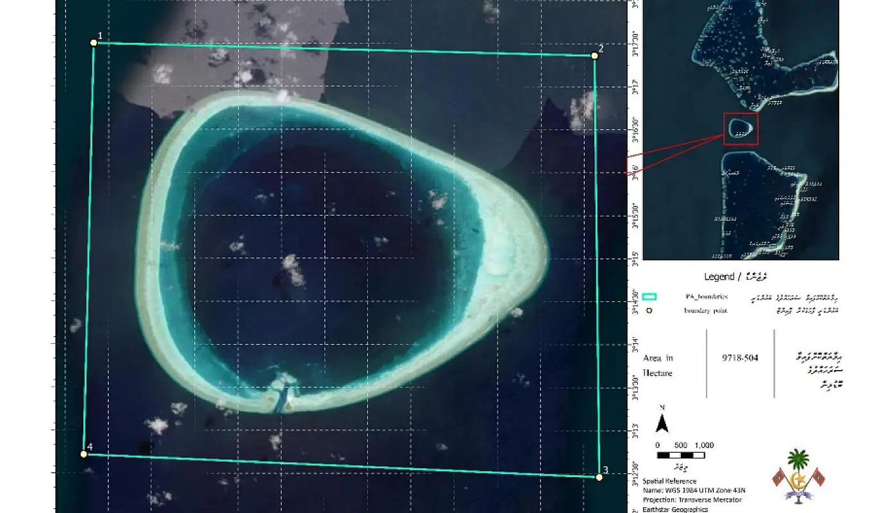Click the area value 9718-504
879x513 pixels.
pos(739,358)
